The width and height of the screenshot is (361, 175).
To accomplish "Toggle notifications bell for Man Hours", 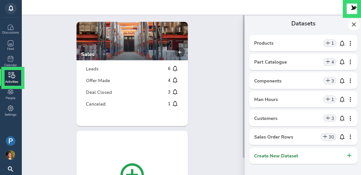I will point(342,100).
